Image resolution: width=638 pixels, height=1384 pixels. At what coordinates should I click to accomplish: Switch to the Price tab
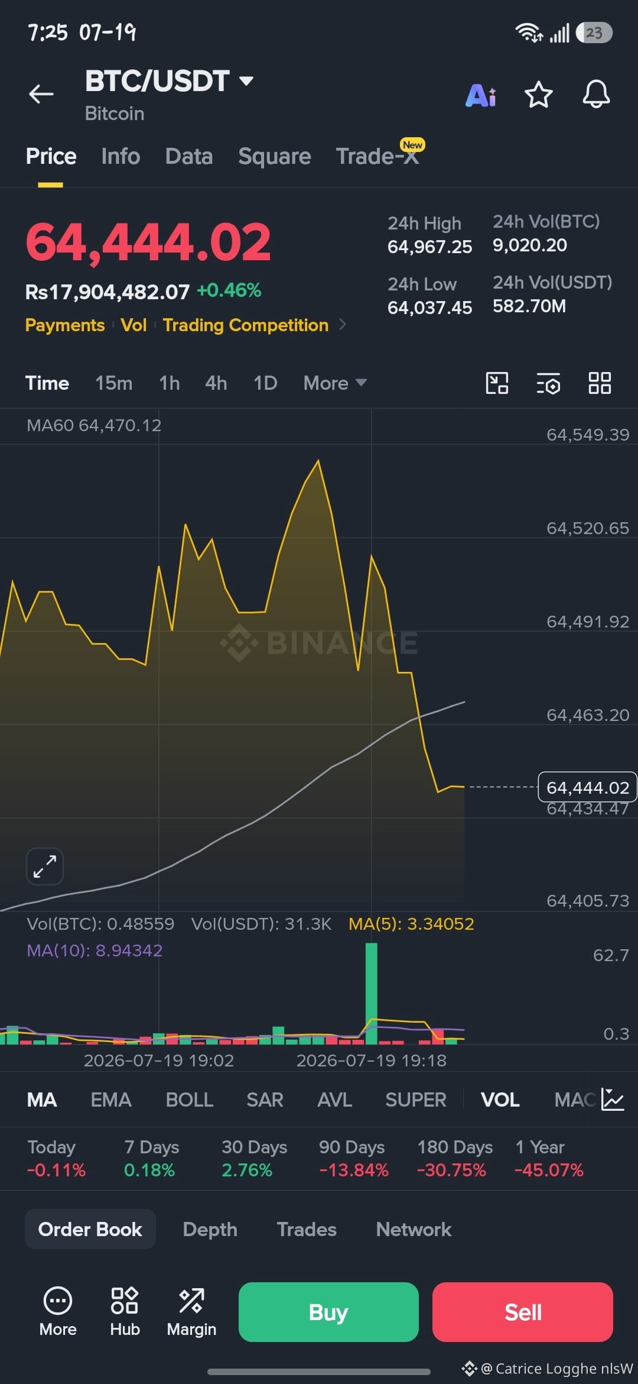click(51, 156)
